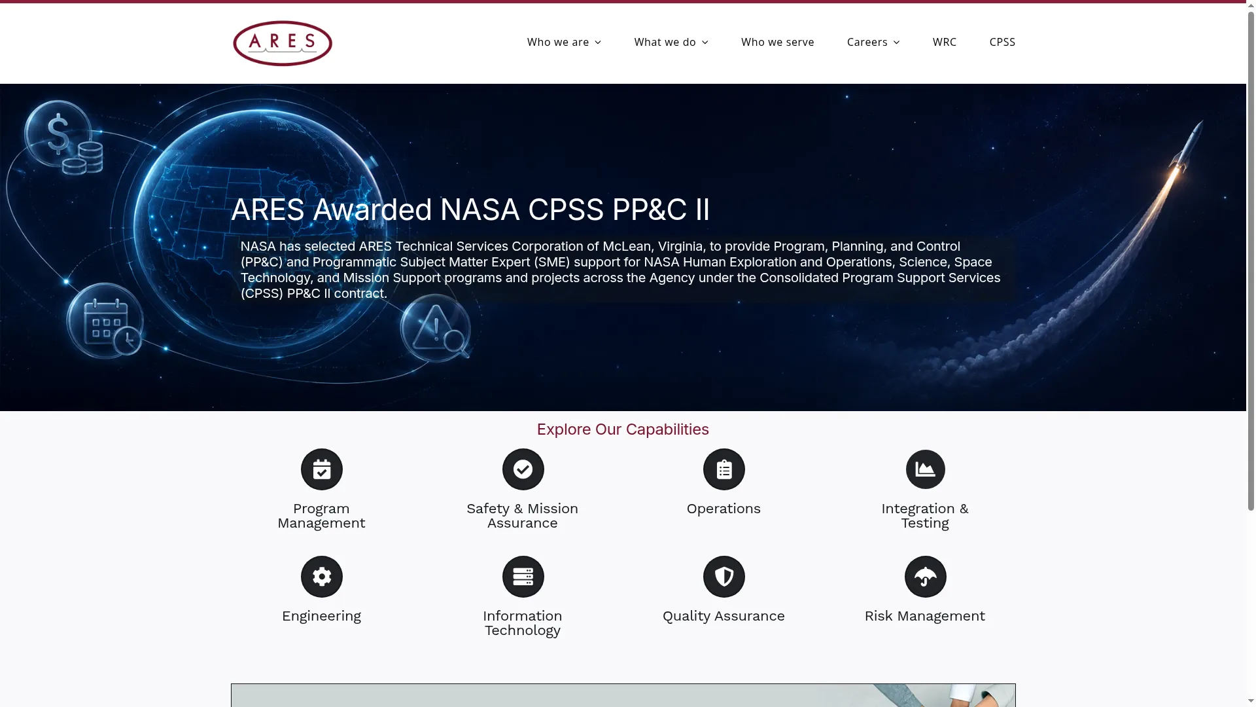Select the Safety & Mission Assurance checkmark icon
1256x707 pixels.
pyautogui.click(x=523, y=469)
